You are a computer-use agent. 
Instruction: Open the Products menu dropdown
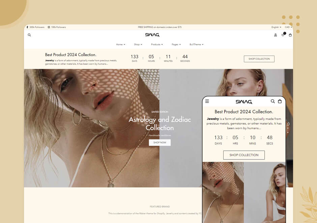(157, 44)
